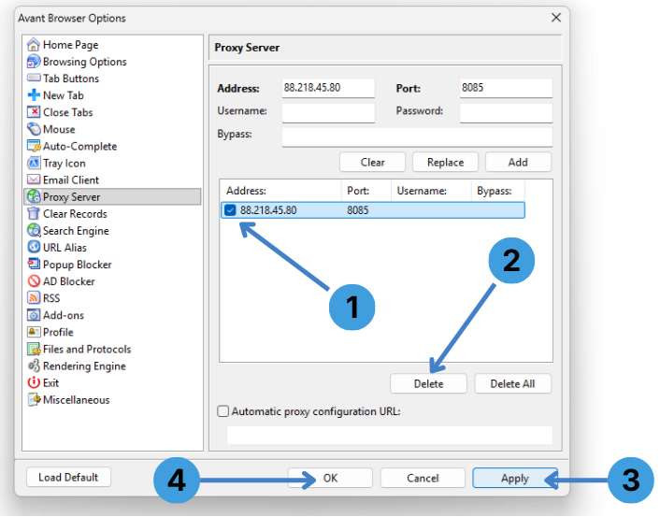The width and height of the screenshot is (660, 517).
Task: Click the Miscellaneous icon
Action: click(x=34, y=399)
